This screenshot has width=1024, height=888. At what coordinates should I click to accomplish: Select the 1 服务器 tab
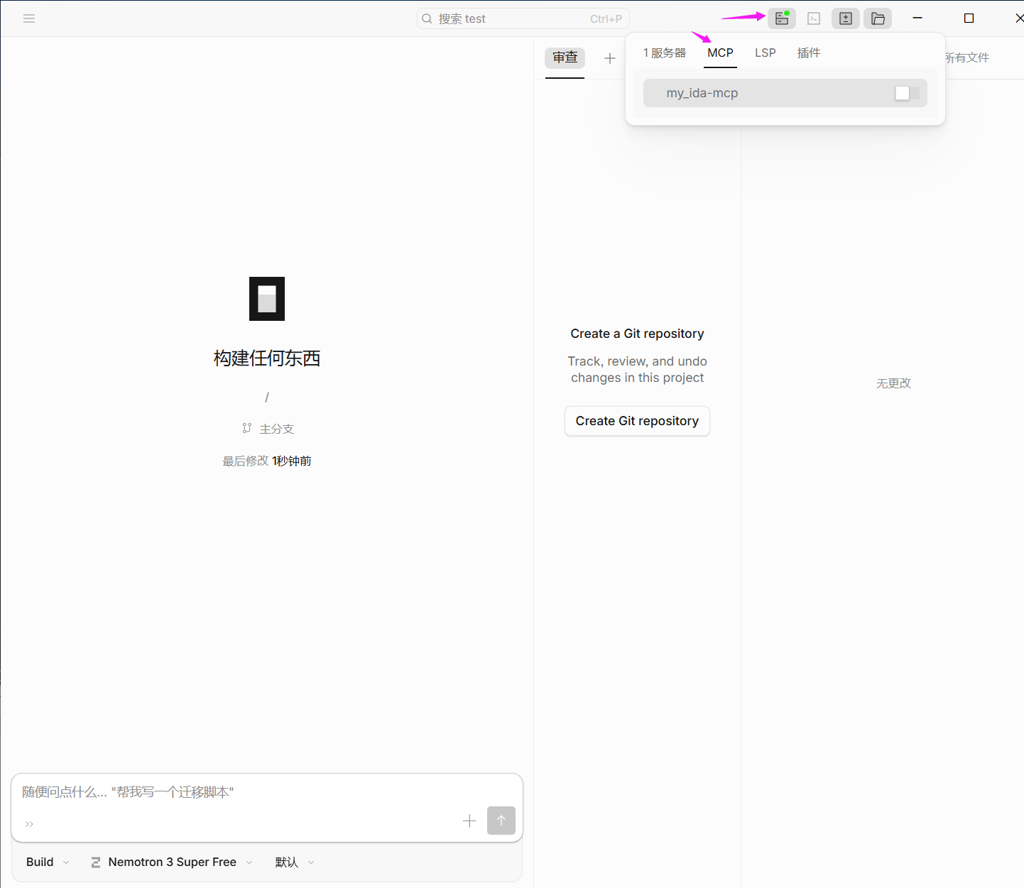coord(664,53)
